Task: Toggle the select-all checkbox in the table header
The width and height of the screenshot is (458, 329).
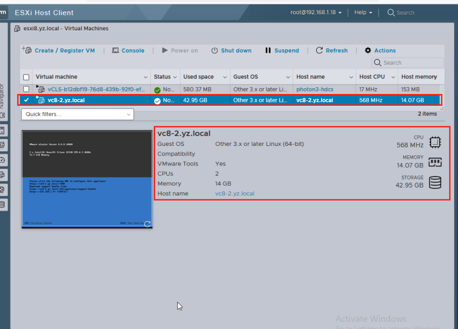Action: click(27, 77)
